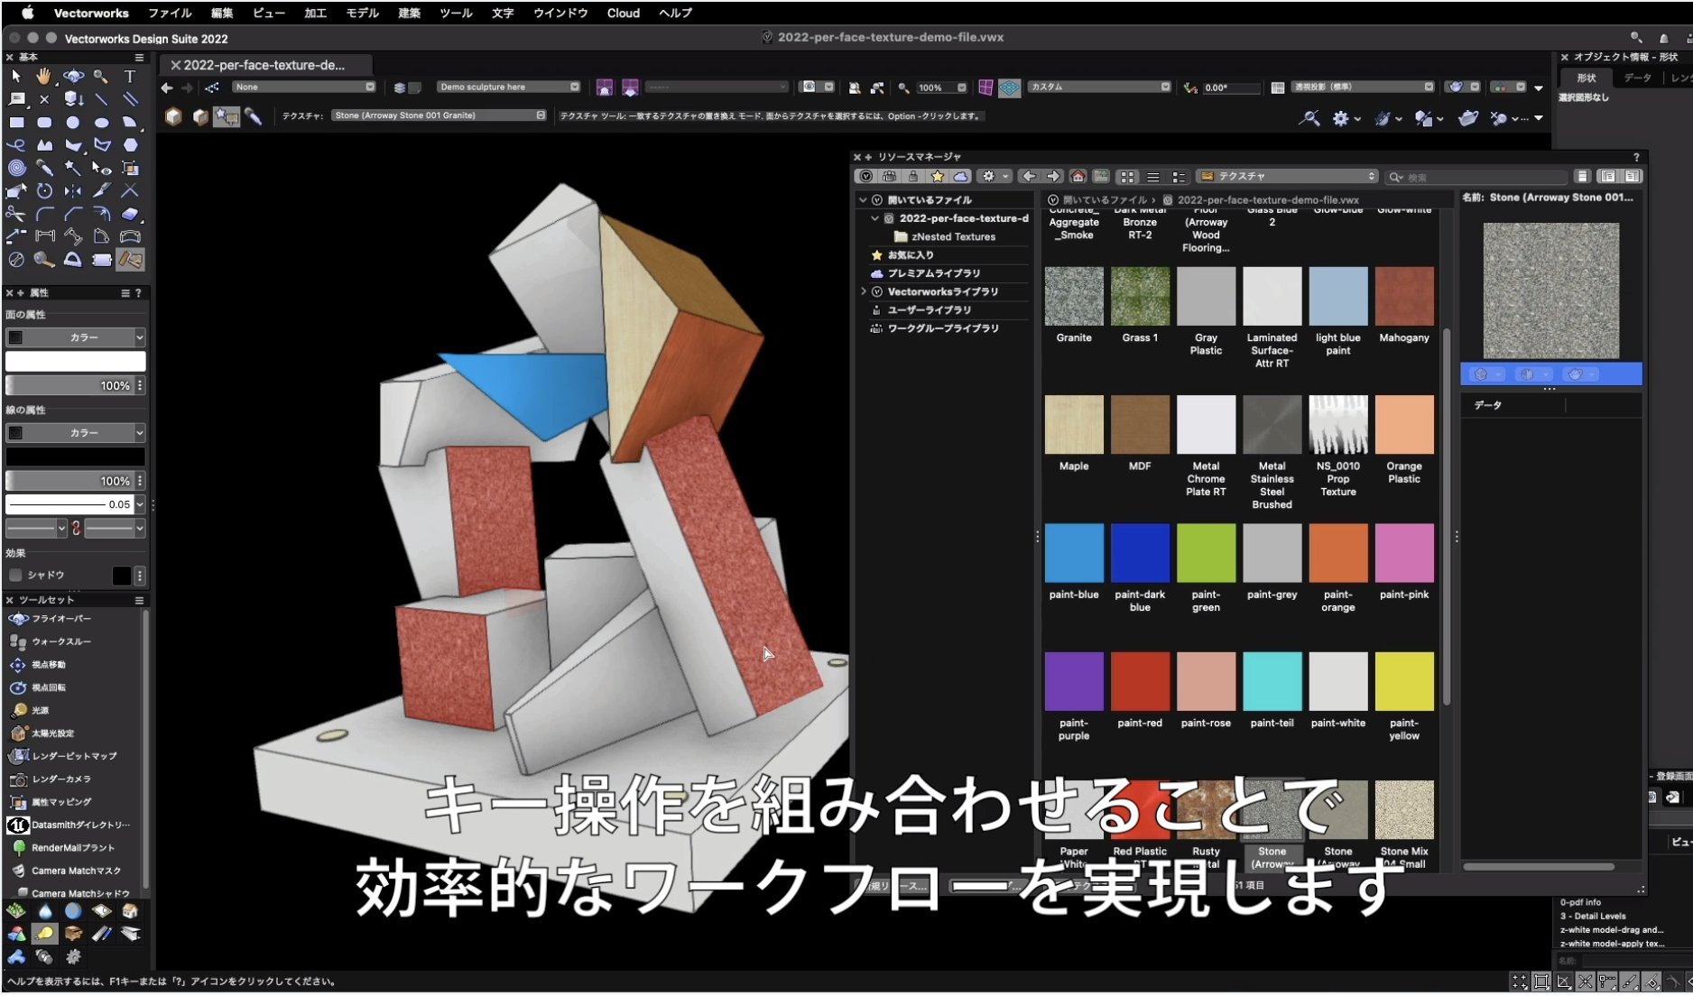Switch to the データ tab in Object Info

1637,78
